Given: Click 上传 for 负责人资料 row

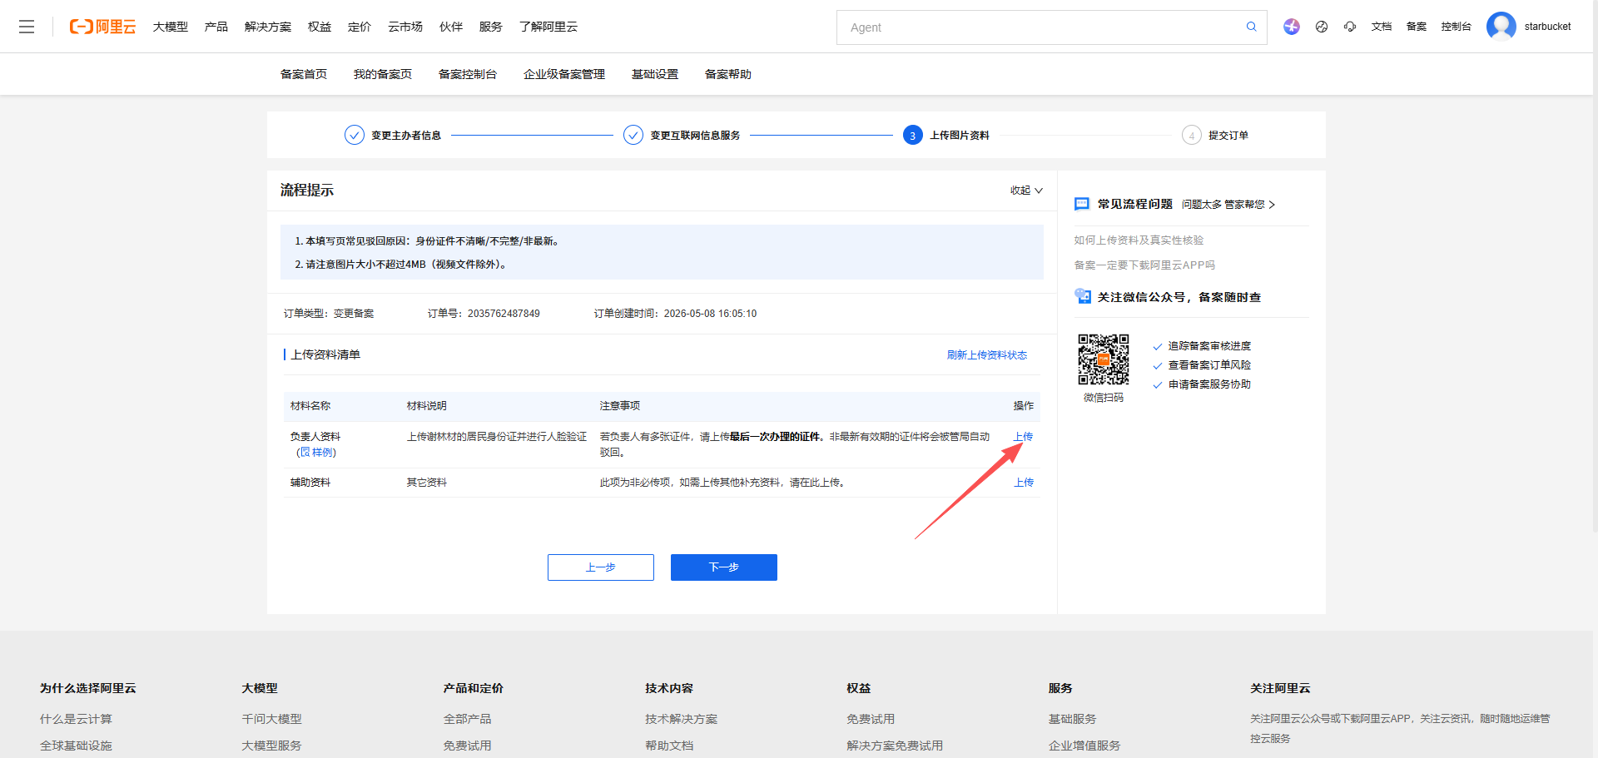Looking at the screenshot, I should (1024, 436).
